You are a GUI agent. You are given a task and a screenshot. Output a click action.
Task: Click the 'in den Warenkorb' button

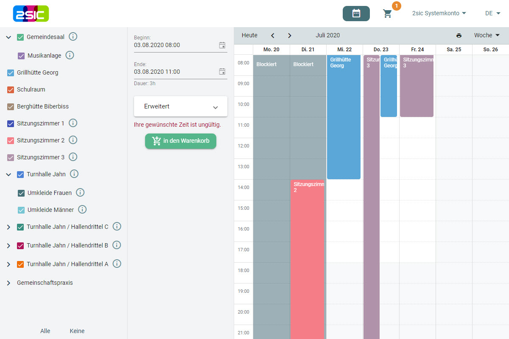[x=181, y=141]
